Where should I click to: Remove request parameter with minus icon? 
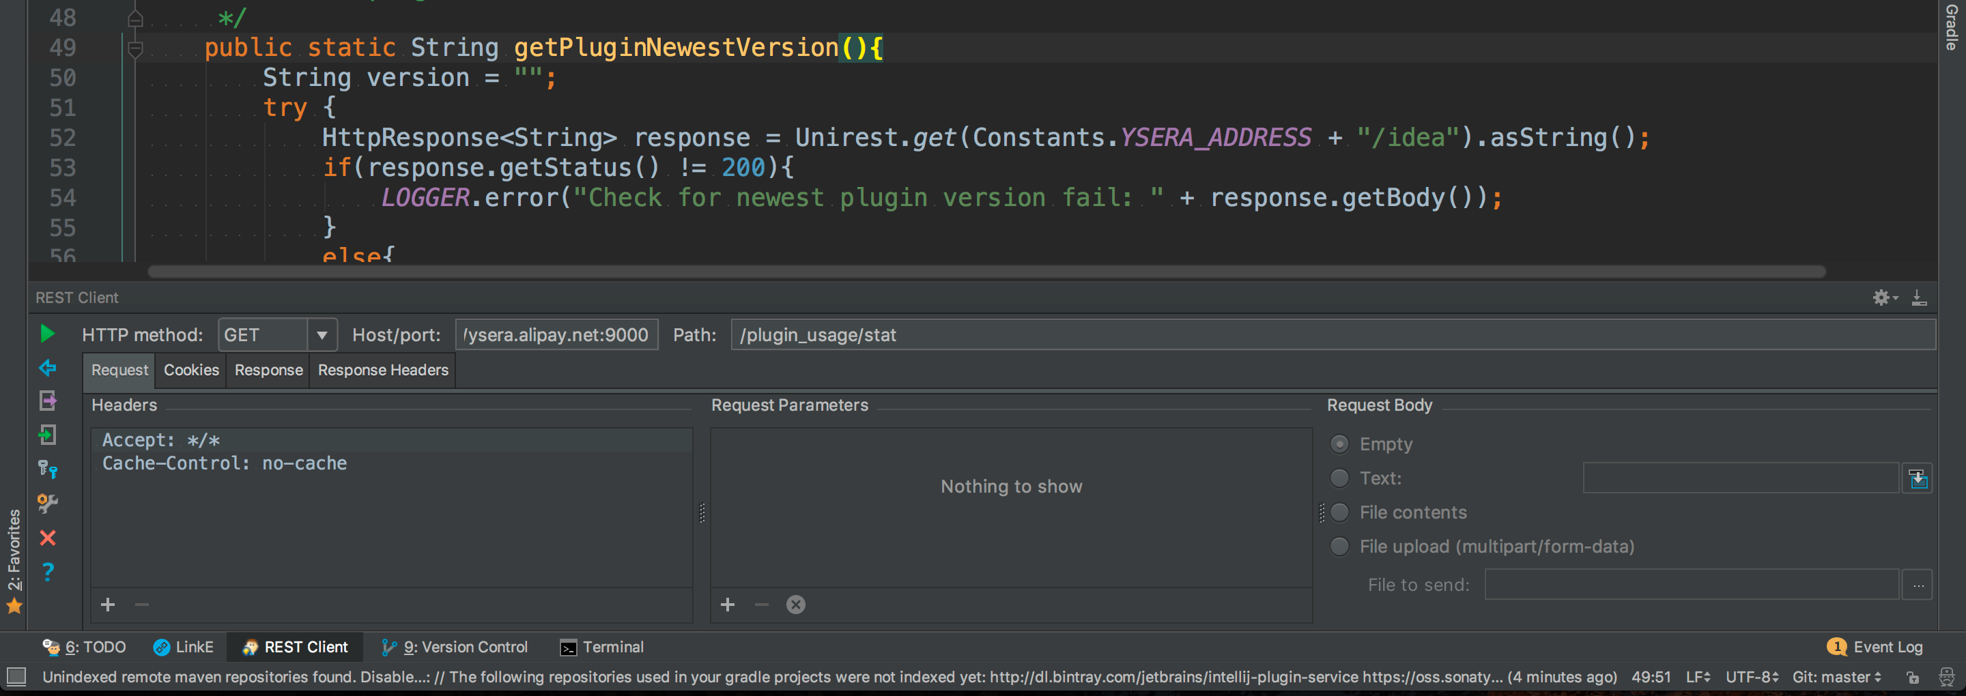pyautogui.click(x=762, y=605)
